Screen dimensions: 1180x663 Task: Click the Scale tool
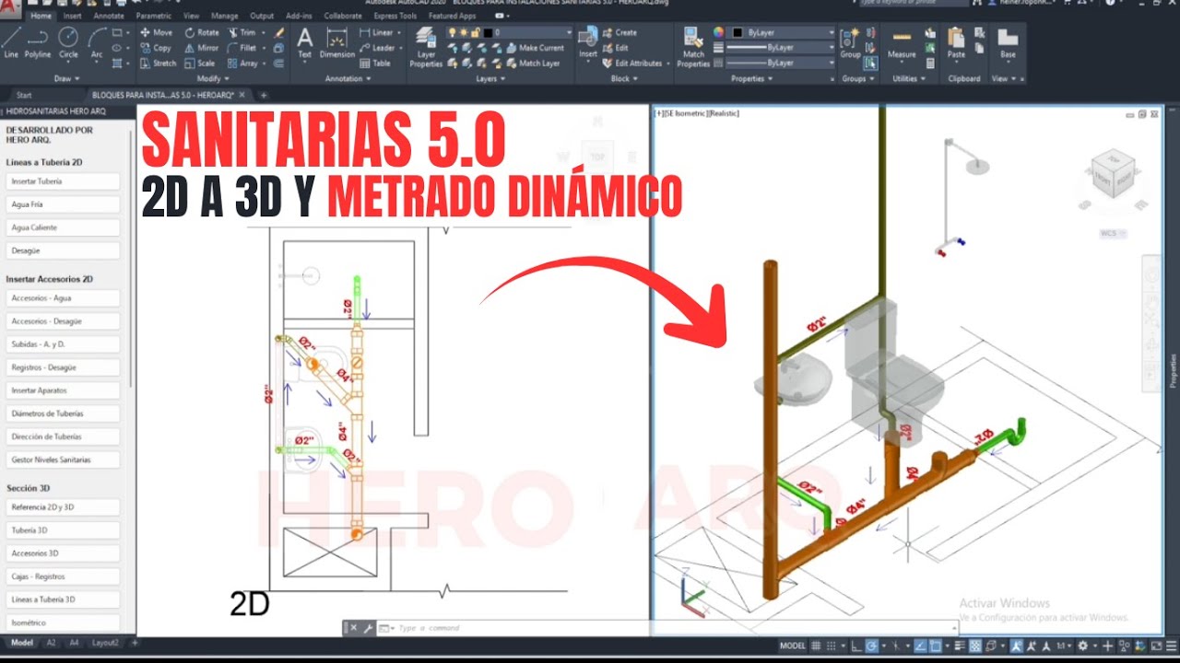[x=199, y=64]
